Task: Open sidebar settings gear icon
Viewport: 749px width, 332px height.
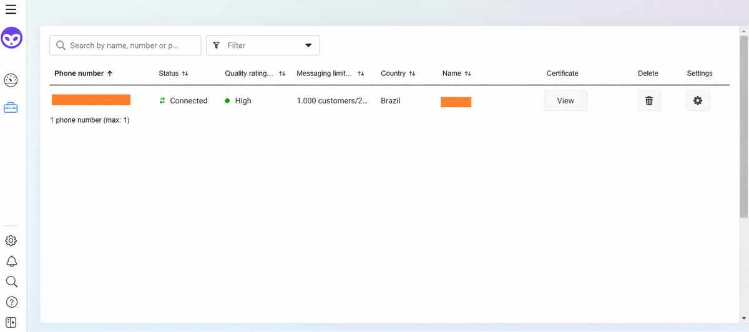Action: click(x=11, y=240)
